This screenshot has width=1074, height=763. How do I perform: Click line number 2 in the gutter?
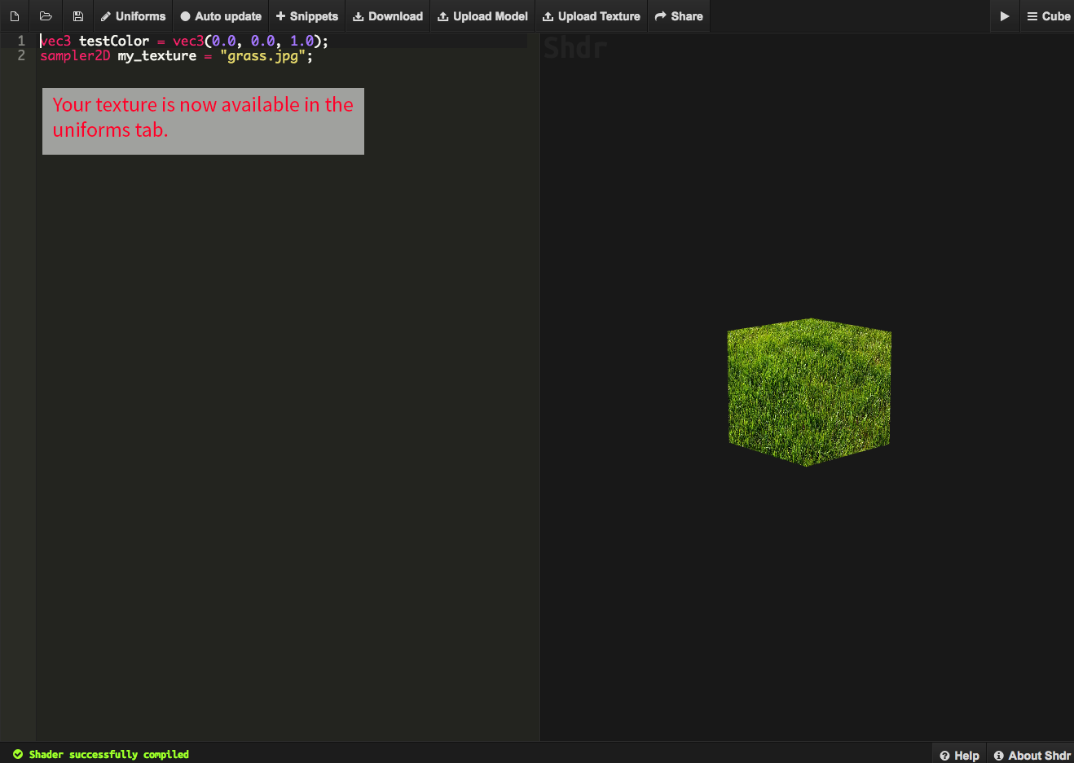(21, 56)
